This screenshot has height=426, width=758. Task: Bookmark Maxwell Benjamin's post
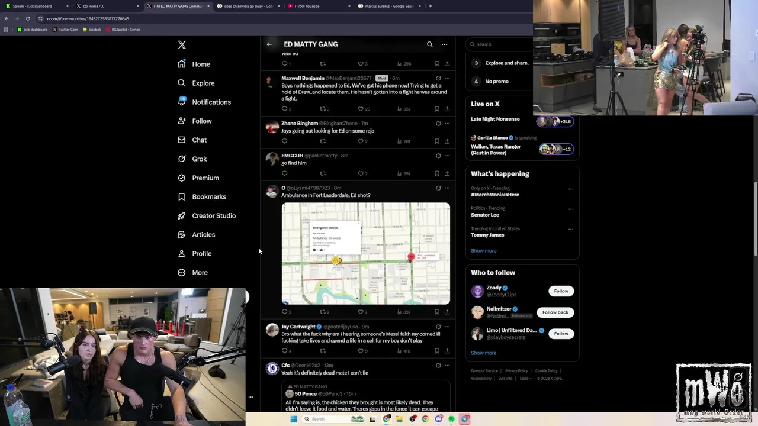tap(437, 109)
